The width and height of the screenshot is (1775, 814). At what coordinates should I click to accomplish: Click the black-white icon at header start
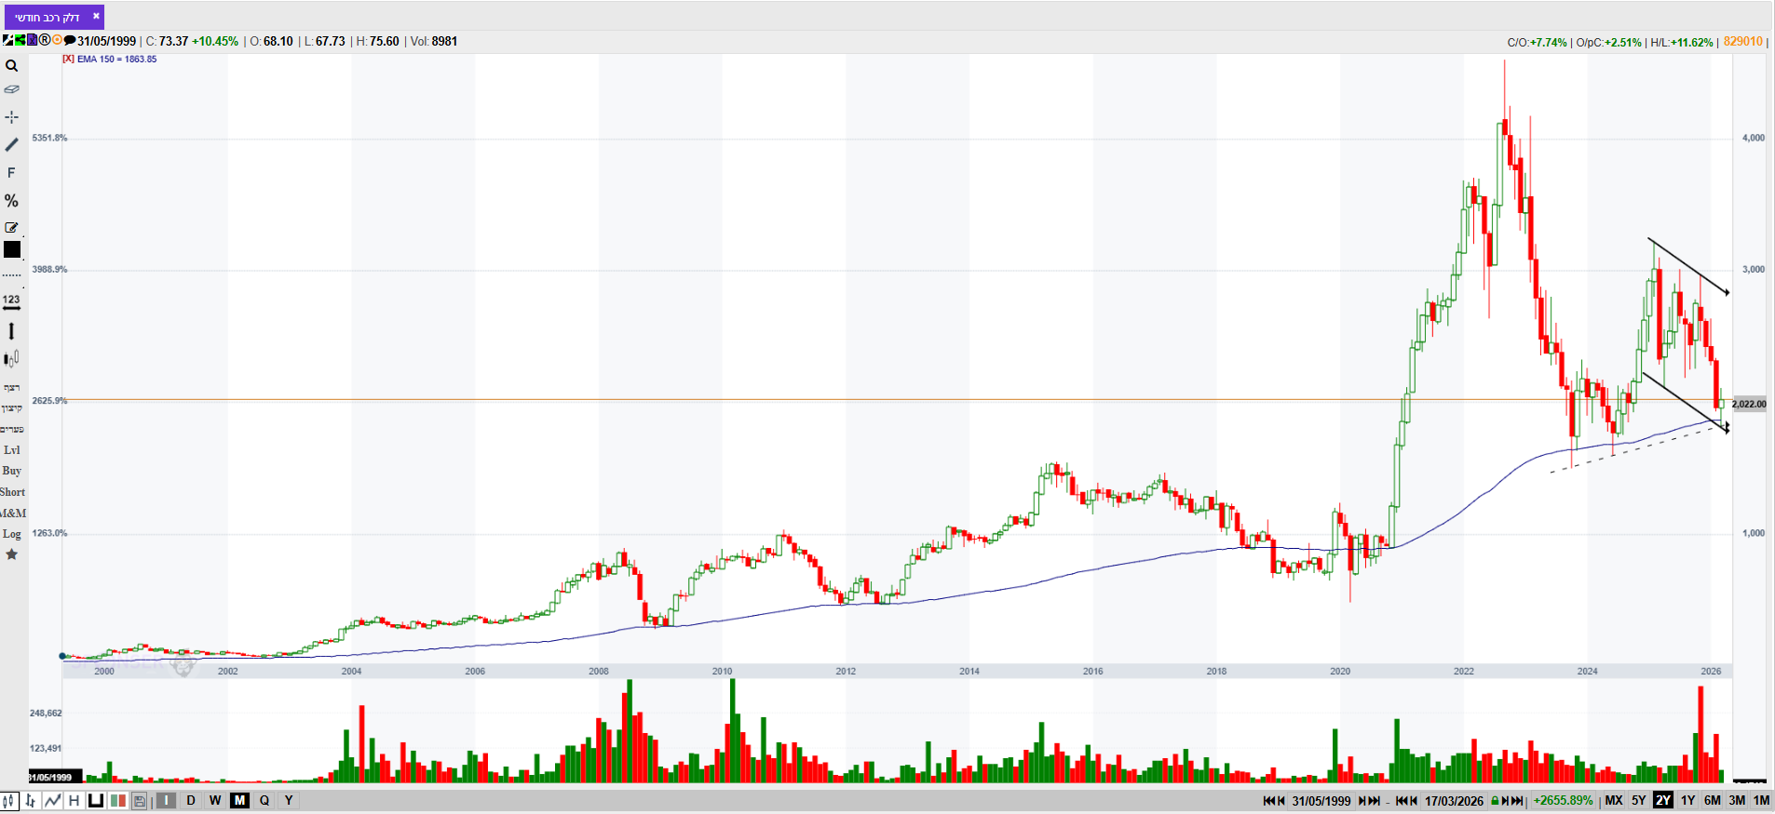pos(8,40)
